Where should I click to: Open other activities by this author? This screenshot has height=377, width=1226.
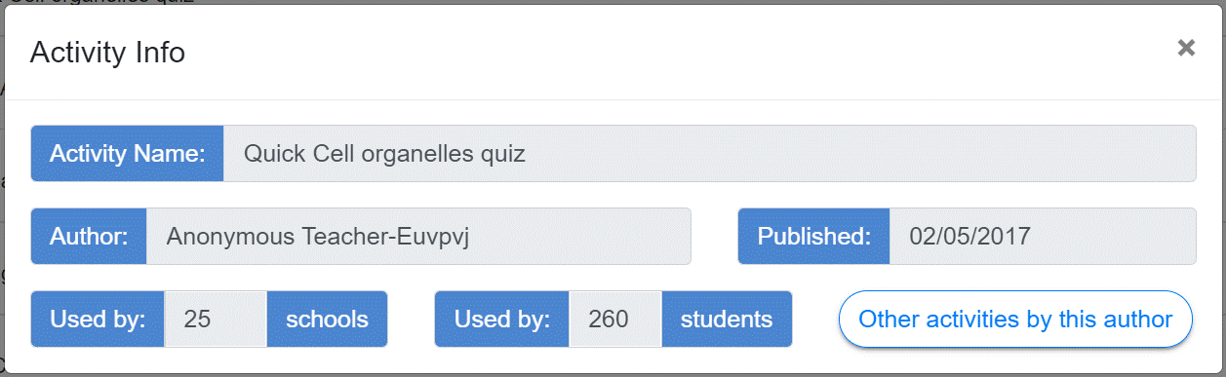(1015, 319)
